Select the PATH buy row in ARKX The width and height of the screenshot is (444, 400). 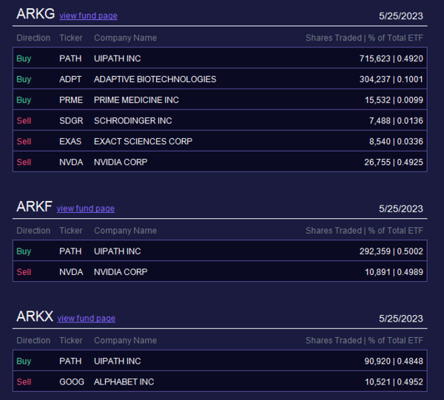click(220, 361)
